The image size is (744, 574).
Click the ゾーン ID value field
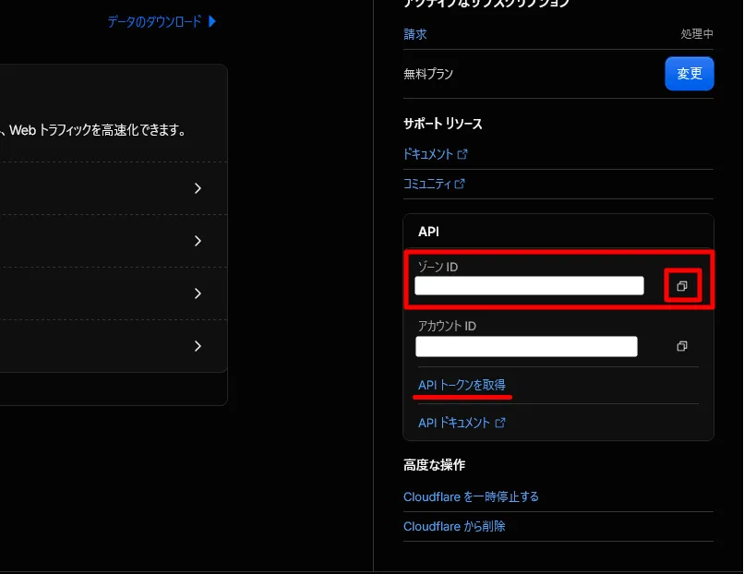529,285
